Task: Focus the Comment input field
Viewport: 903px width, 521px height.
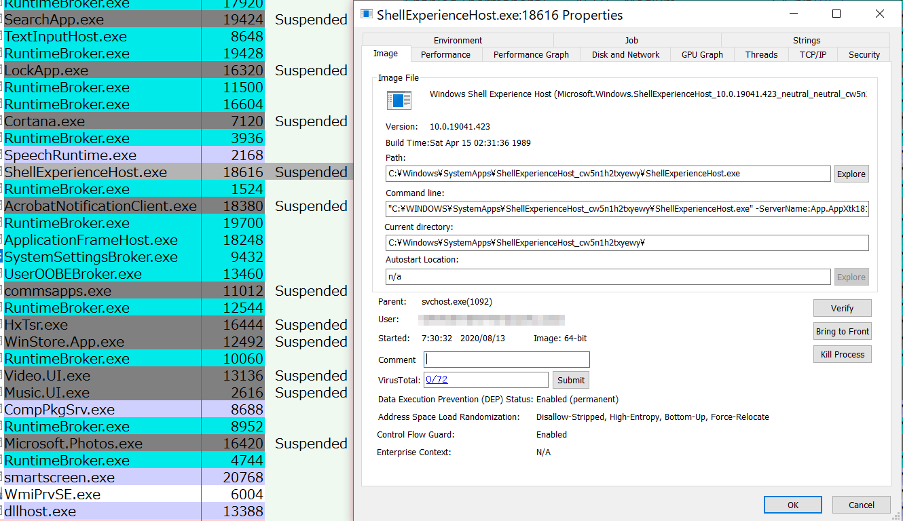Action: tap(506, 360)
